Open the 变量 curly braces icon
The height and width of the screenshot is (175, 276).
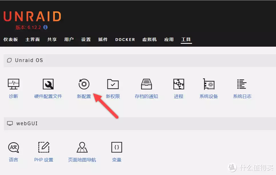pyautogui.click(x=117, y=147)
